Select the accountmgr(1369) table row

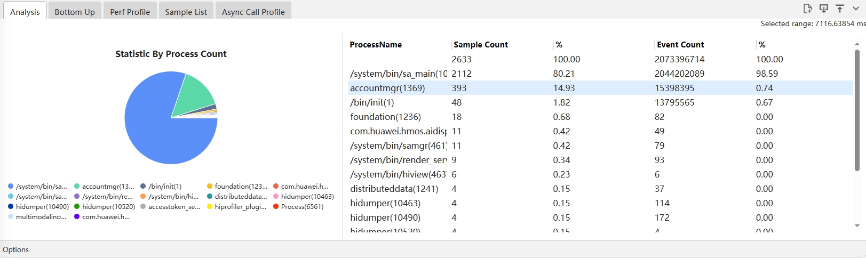click(387, 88)
